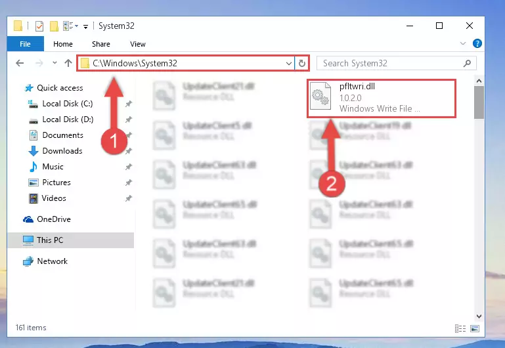The width and height of the screenshot is (505, 348).
Task: Click the Network icon in sidebar
Action: (28, 261)
